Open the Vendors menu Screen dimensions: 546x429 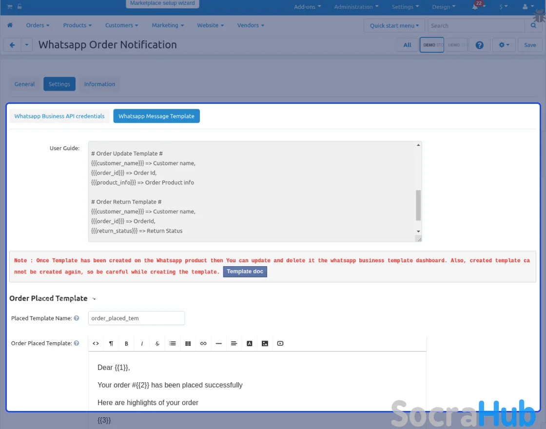[x=251, y=25]
